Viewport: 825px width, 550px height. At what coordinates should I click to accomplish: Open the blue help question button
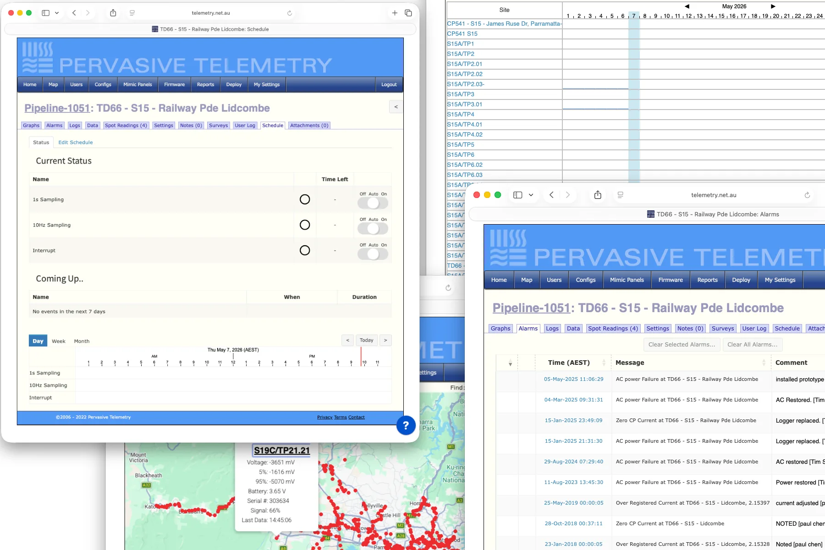(x=406, y=425)
